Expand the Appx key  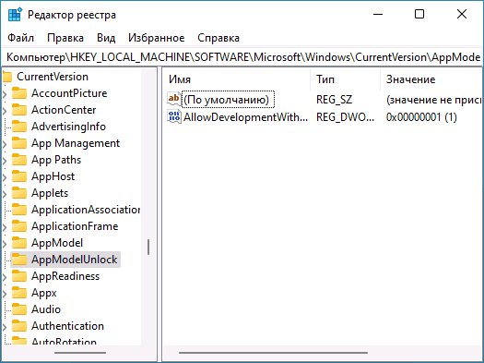click(5, 294)
